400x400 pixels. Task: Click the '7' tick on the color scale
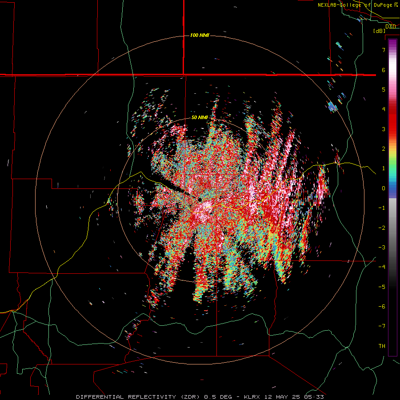coord(384,50)
